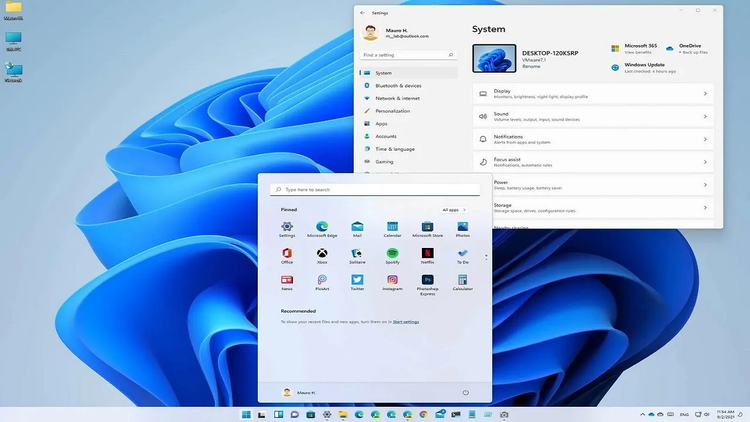The width and height of the screenshot is (750, 422).
Task: Open the Widgets panel from the taskbar
Action: pos(278,415)
